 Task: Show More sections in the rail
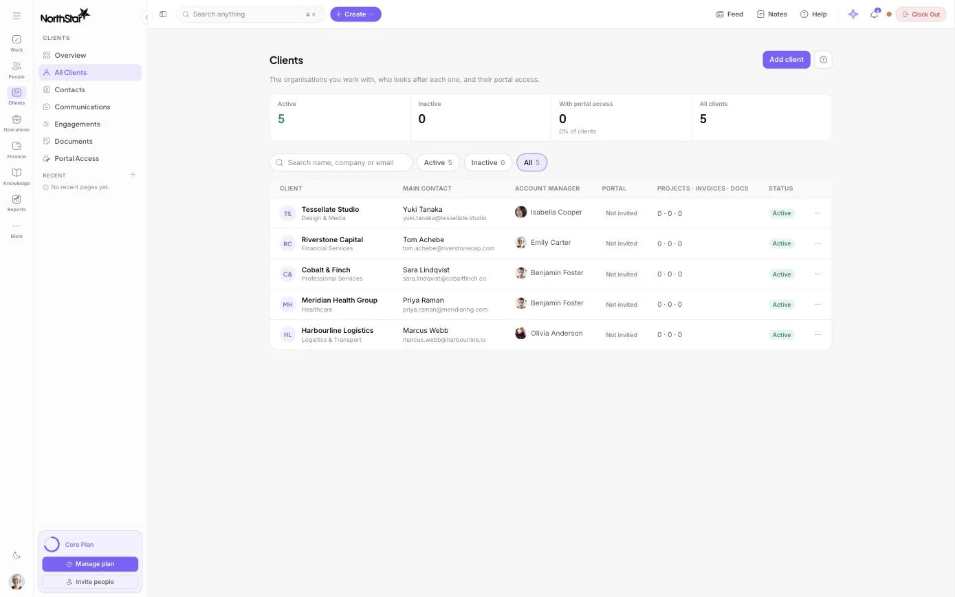17,230
